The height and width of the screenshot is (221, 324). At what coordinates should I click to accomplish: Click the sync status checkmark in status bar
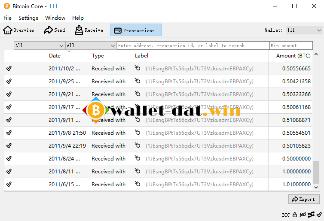pos(319,215)
